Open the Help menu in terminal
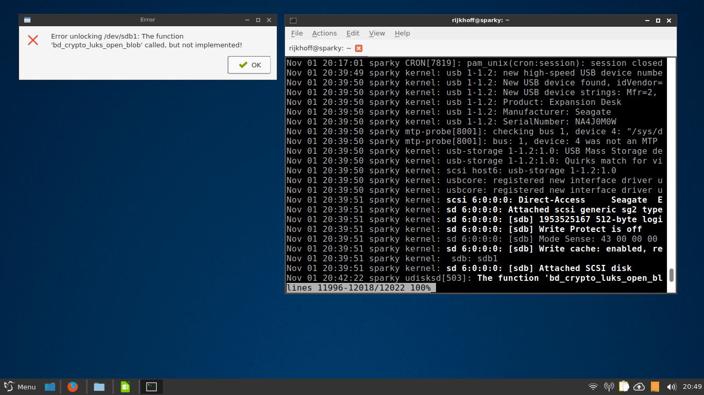Viewport: 704px width, 395px height. tap(403, 33)
